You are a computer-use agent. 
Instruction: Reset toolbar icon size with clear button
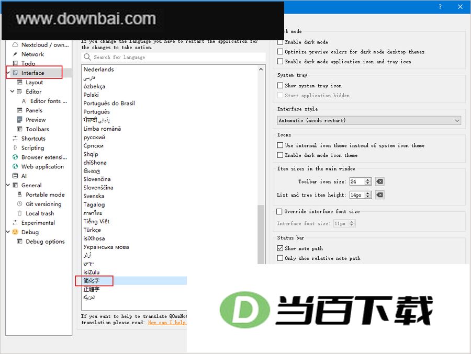pyautogui.click(x=380, y=181)
